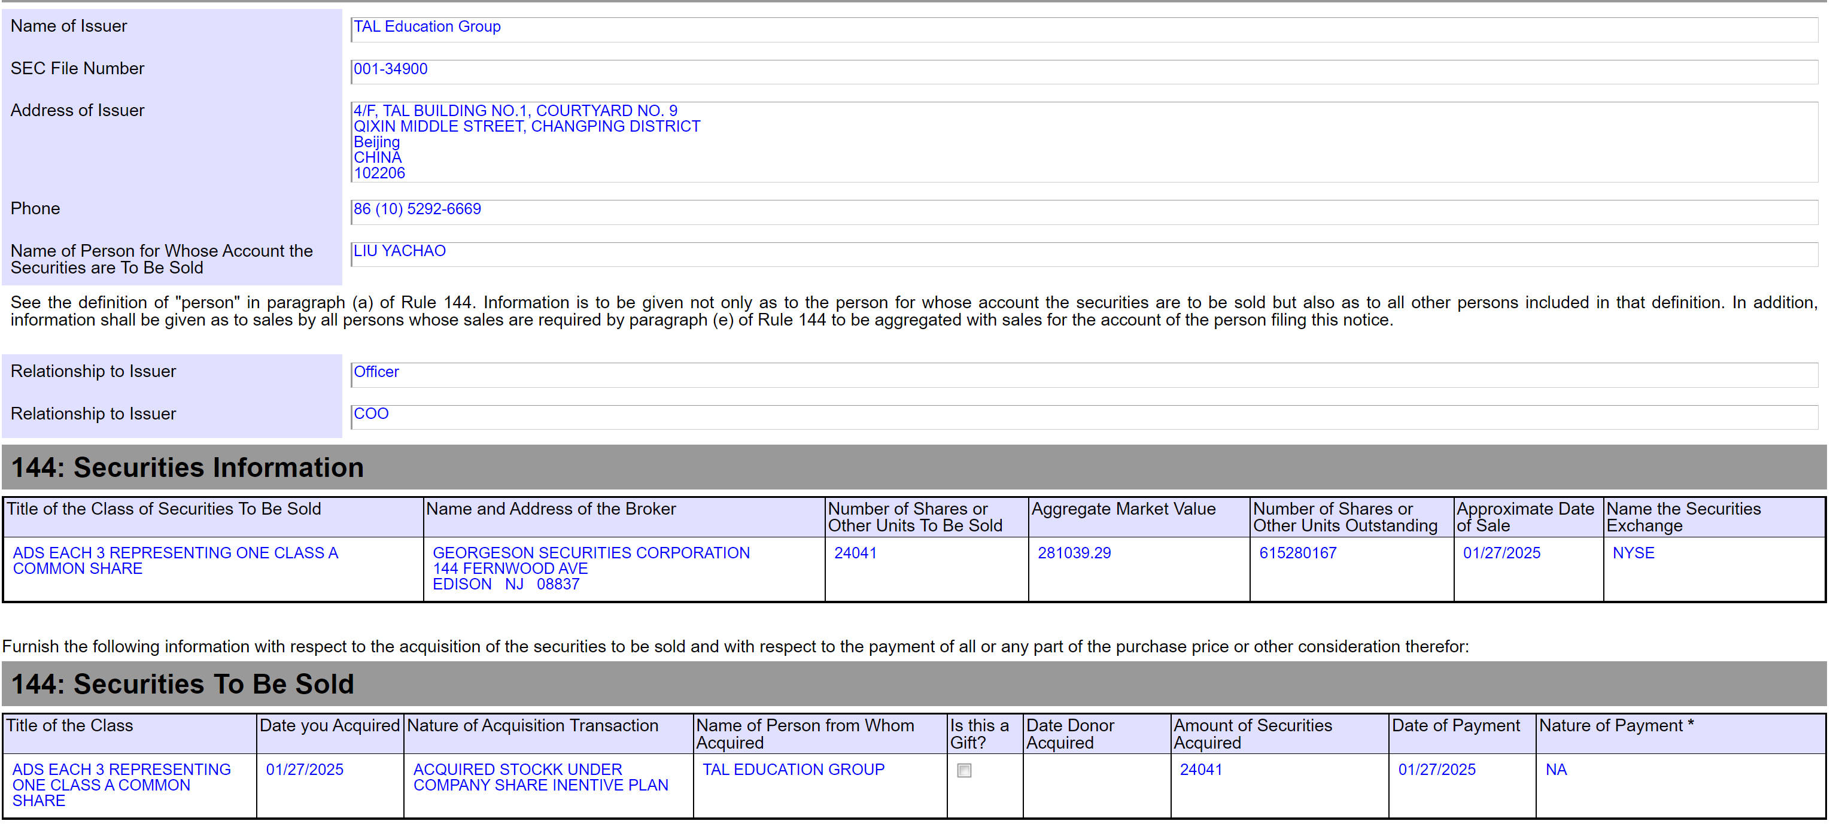This screenshot has width=1836, height=833.
Task: Click the SEC File Number field '001-34900'
Action: [1084, 71]
